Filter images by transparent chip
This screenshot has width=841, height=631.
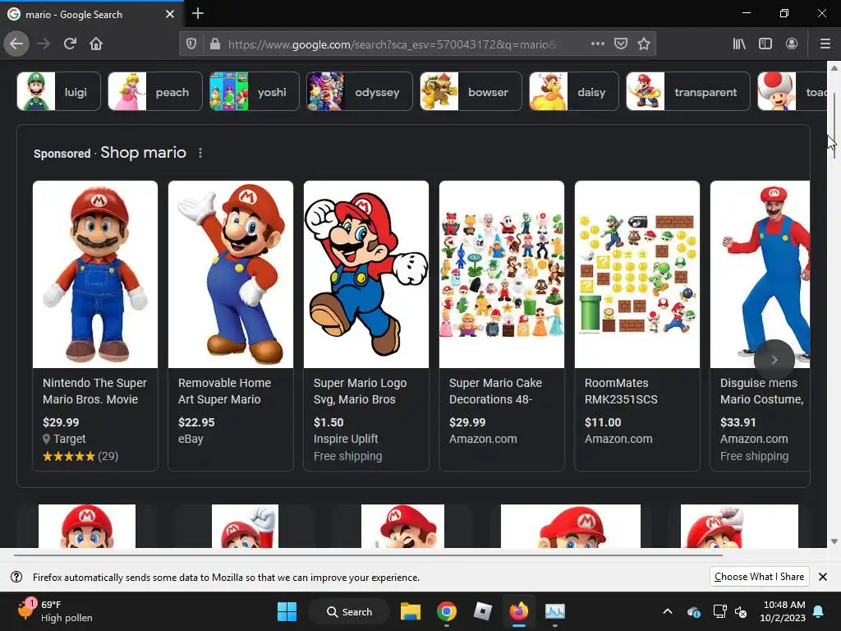click(687, 92)
